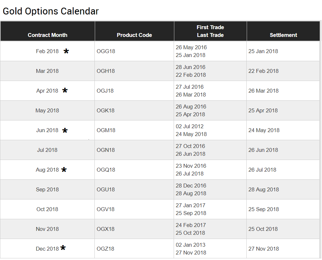Select the Gold Options Calendar heading
Screen dimensions: 322x260
coord(51,11)
